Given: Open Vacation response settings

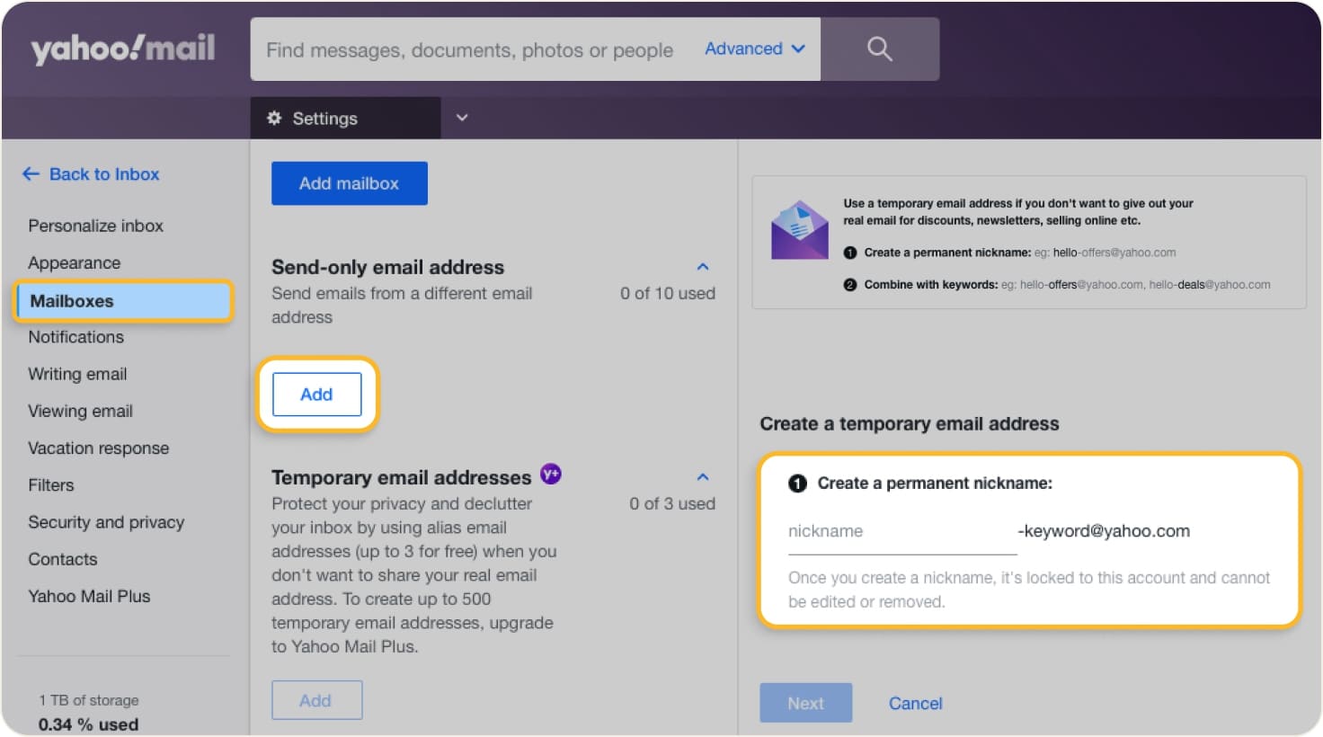Looking at the screenshot, I should (x=98, y=448).
